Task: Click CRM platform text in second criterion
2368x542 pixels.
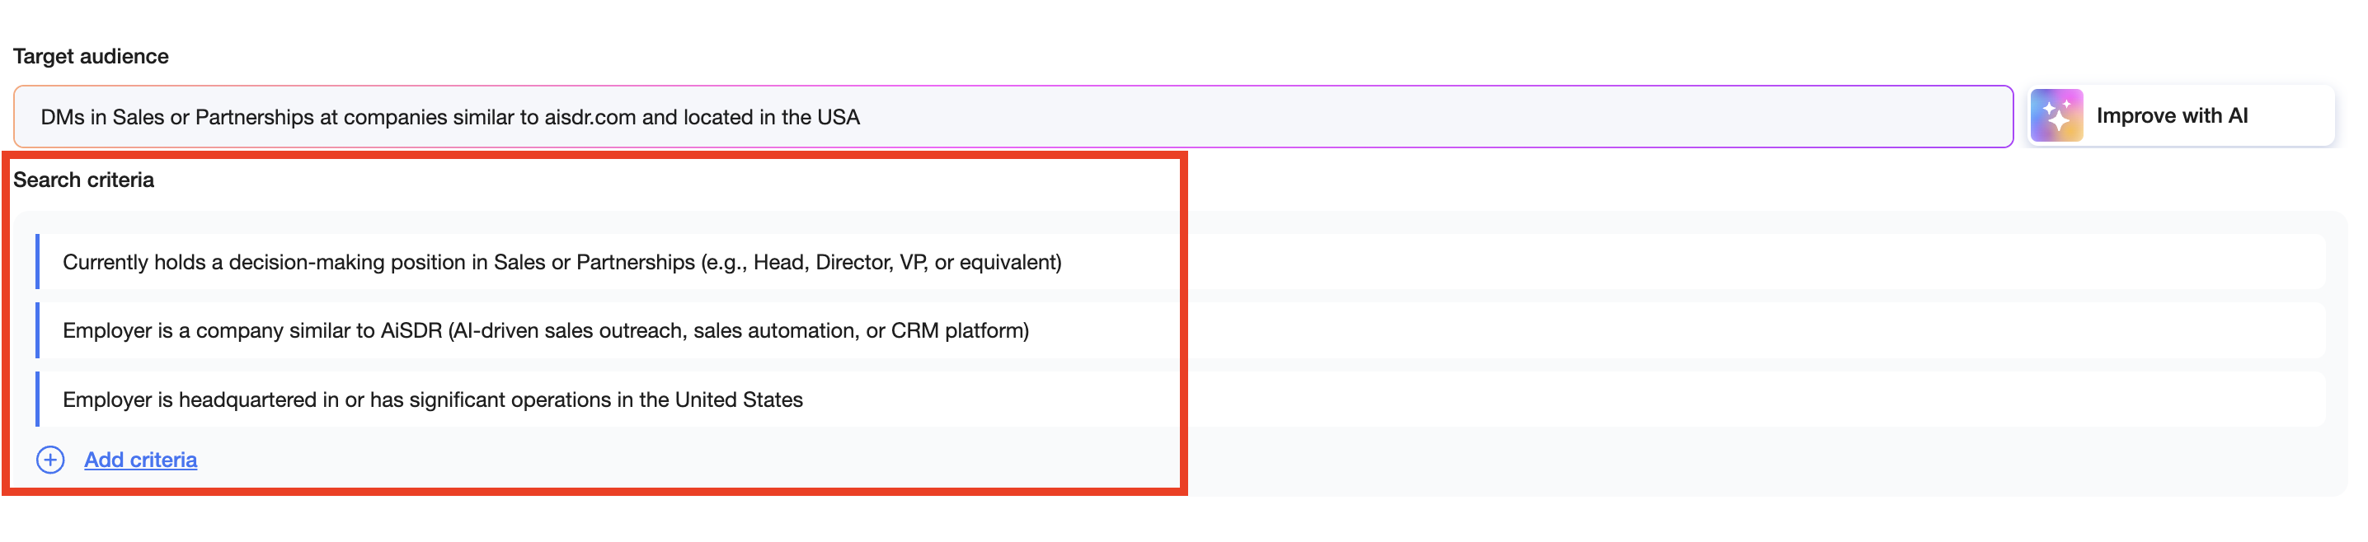Action: click(x=957, y=330)
